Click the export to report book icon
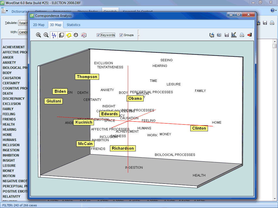This screenshot has width=278, height=208. pos(212,35)
